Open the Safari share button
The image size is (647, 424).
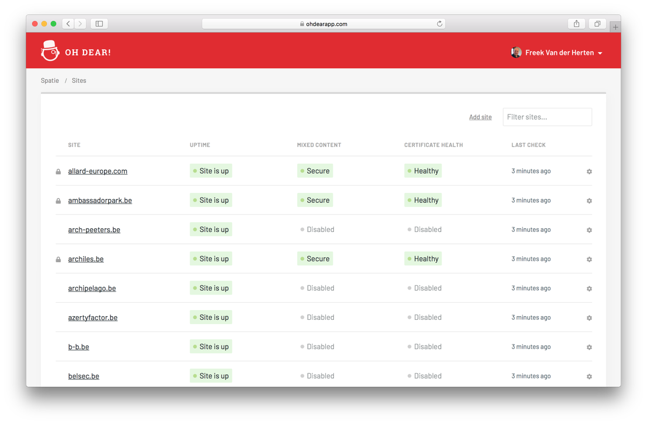577,24
